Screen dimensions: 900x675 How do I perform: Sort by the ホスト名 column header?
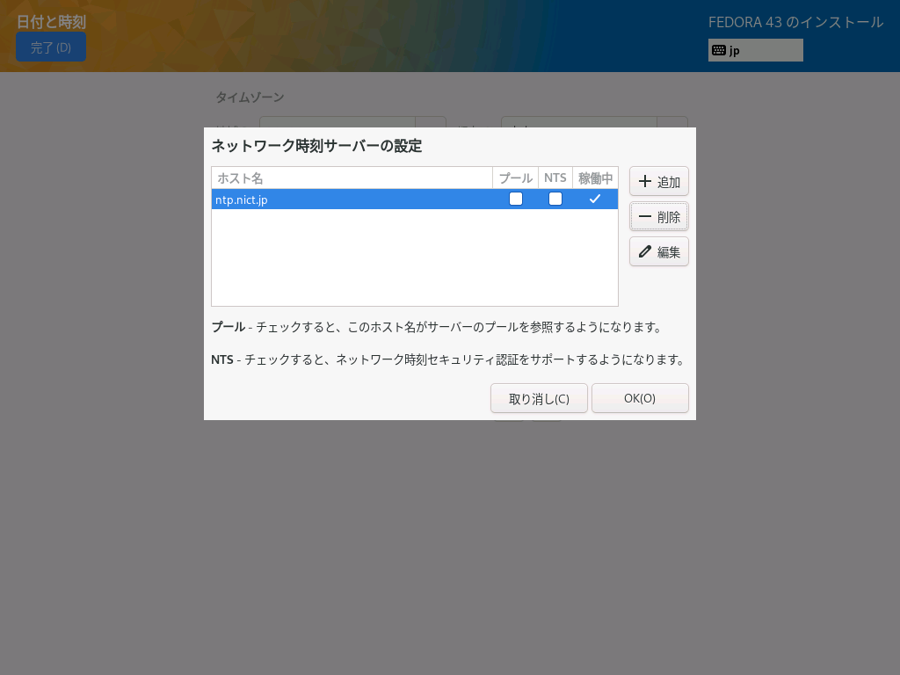point(352,178)
